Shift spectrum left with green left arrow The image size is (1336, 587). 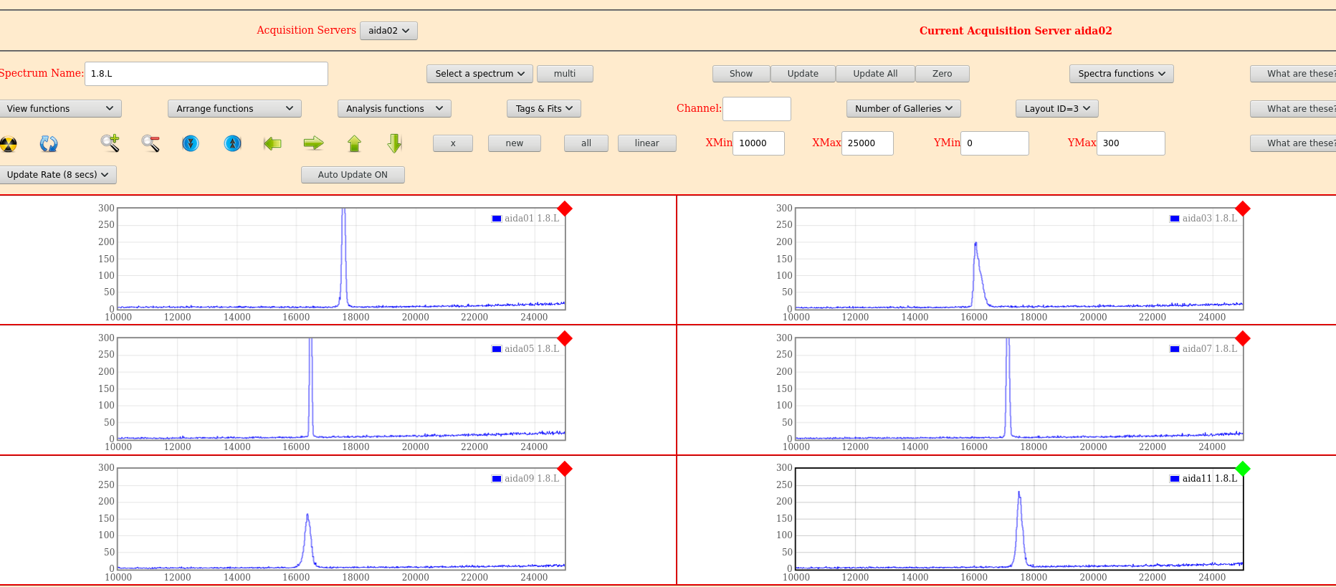272,143
